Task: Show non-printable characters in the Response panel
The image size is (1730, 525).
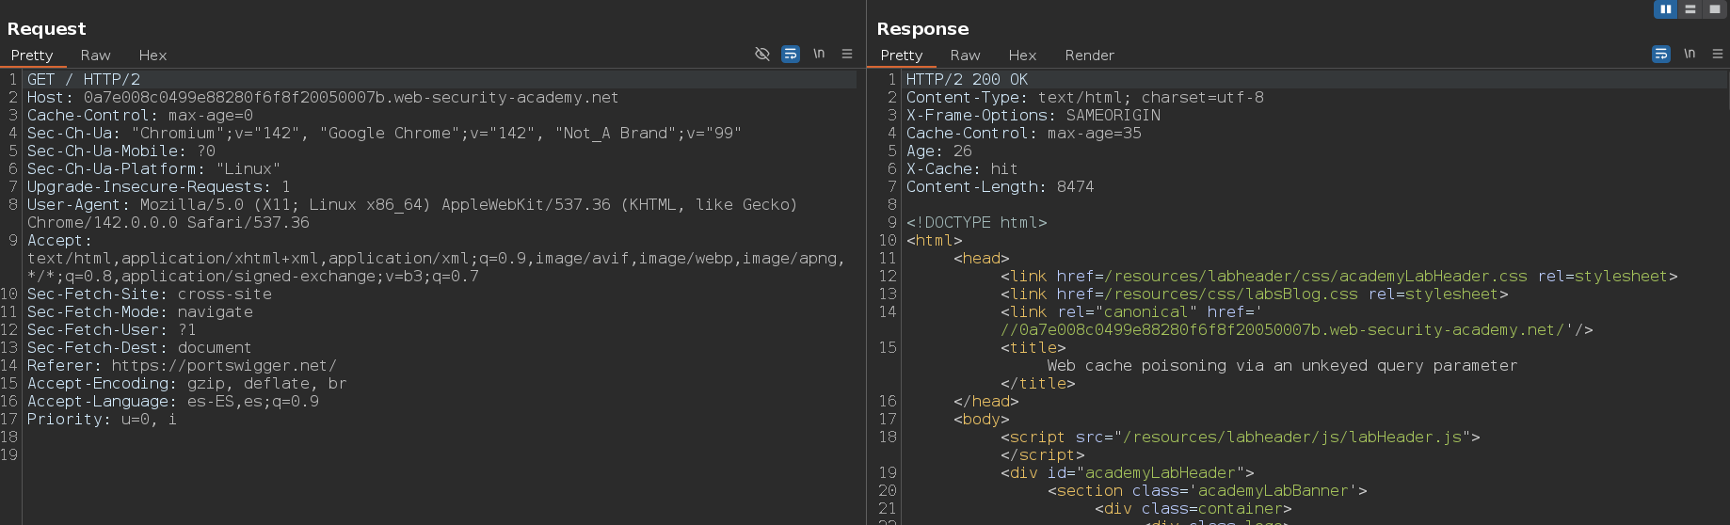Action: (1690, 54)
